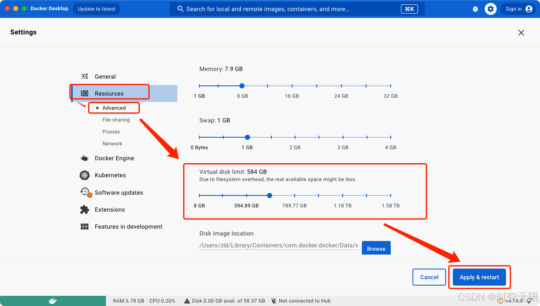Screen dimensions: 540x306
Task: Click the Docker whale icon in status bar
Action: 53,301
